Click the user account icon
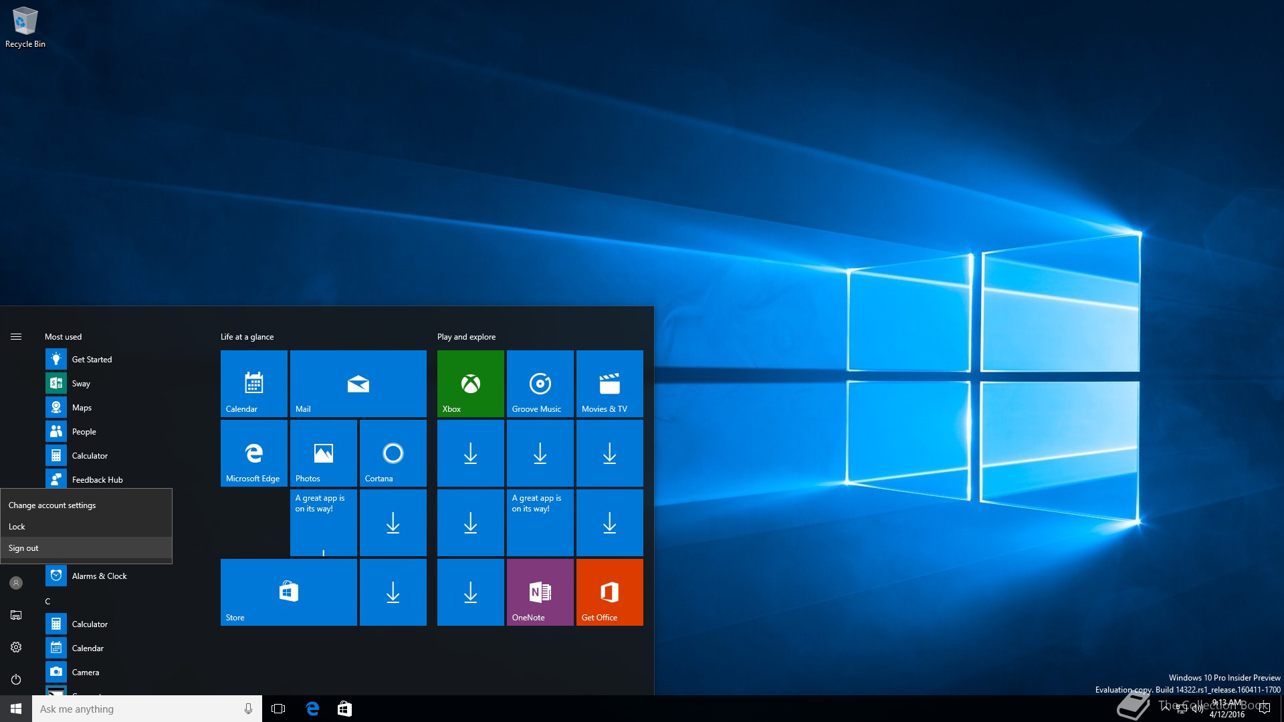Screen dimensions: 1284x722 coord(16,583)
